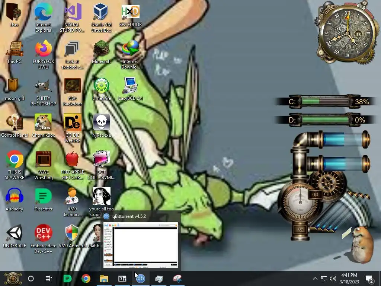Click the hamster desktop gadget
The image size is (381, 286).
coord(362,244)
